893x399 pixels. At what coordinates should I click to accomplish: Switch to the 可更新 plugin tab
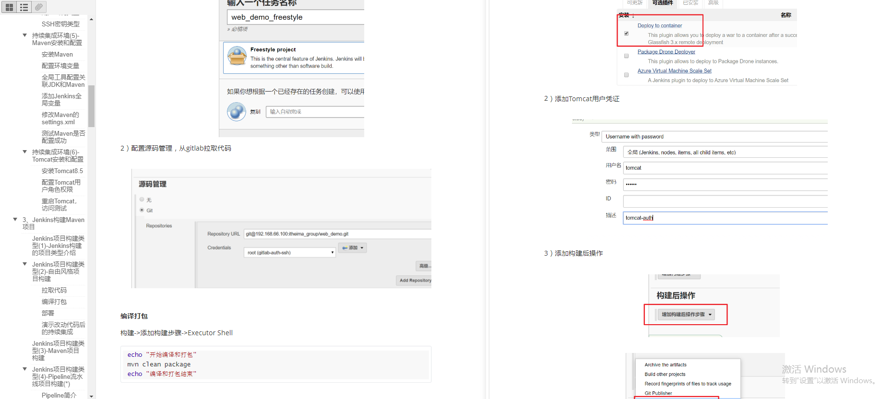click(x=634, y=3)
